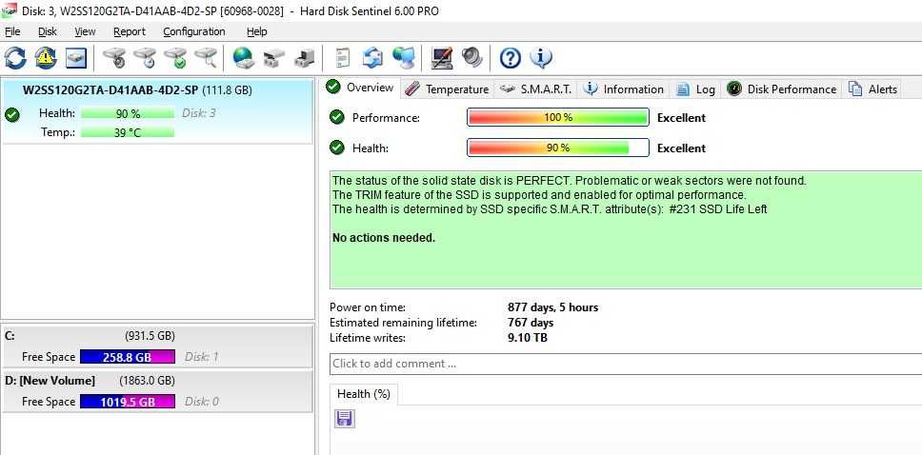The image size is (922, 455).
Task: Click the send report envelope icon
Action: (372, 58)
